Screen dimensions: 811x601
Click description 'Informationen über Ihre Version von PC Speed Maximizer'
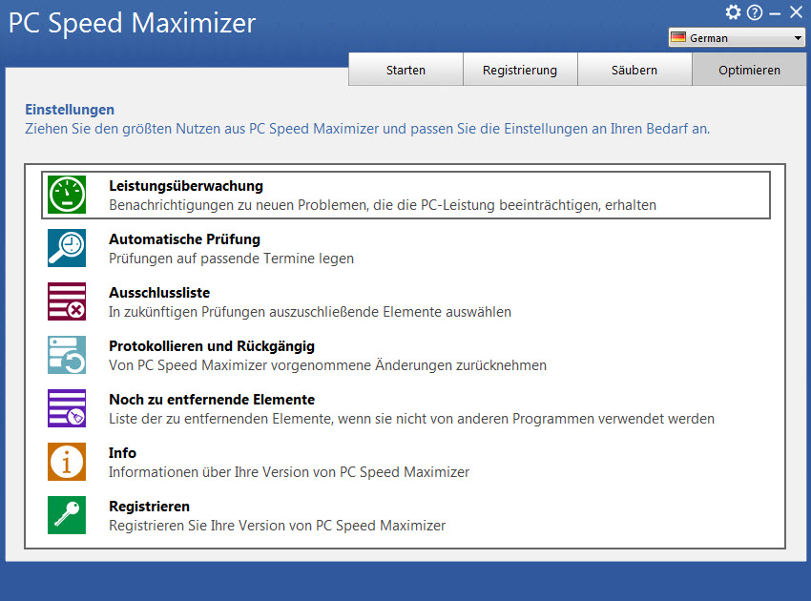pos(289,472)
